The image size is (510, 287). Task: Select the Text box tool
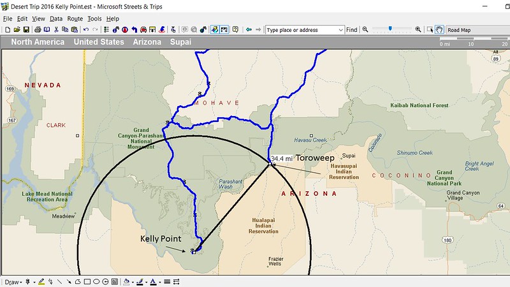(115, 282)
